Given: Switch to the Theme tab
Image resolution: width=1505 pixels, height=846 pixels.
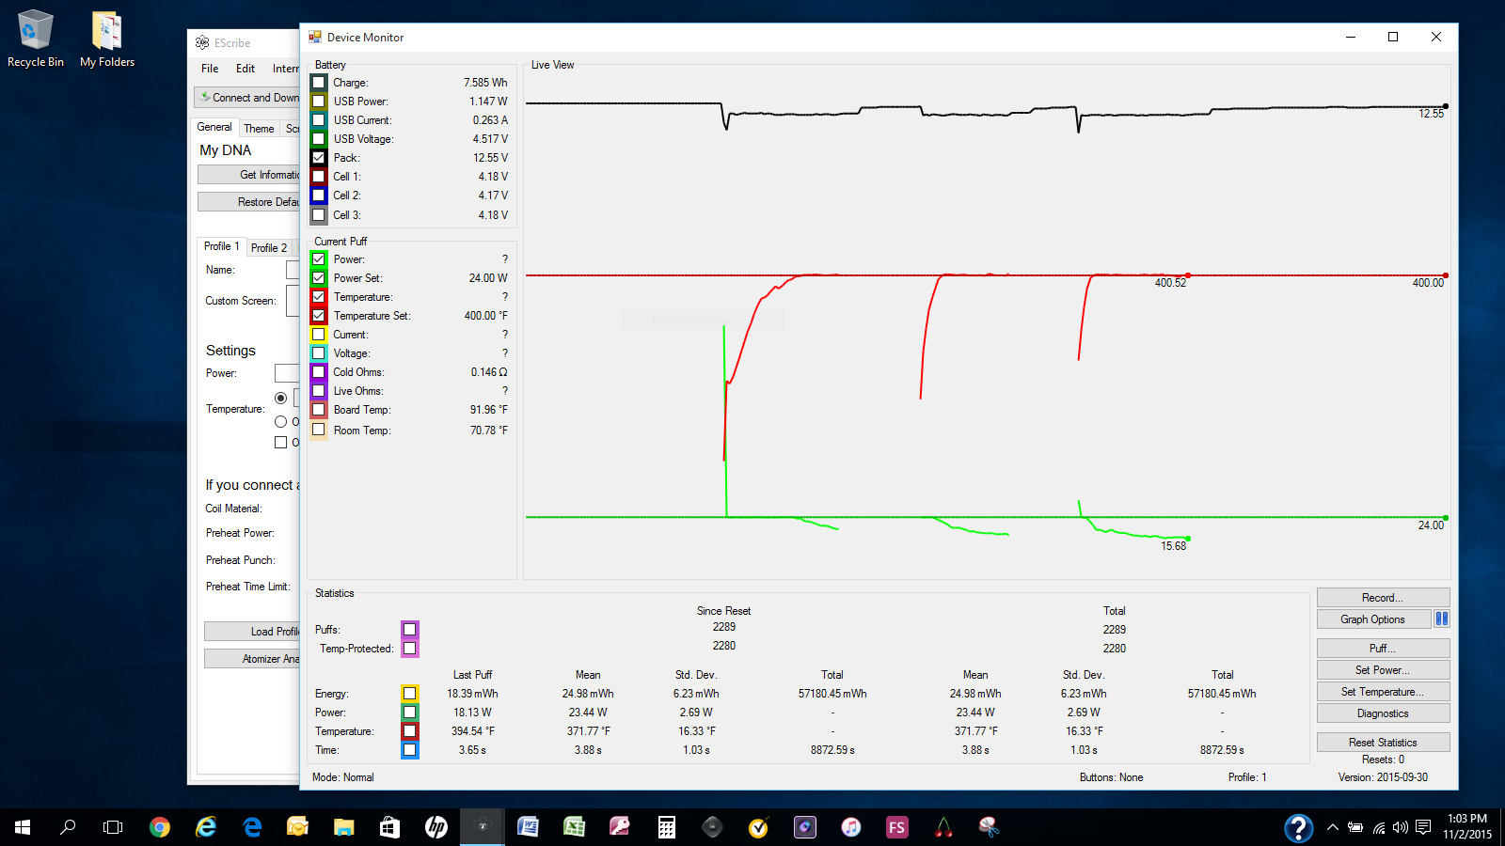Looking at the screenshot, I should click(259, 129).
